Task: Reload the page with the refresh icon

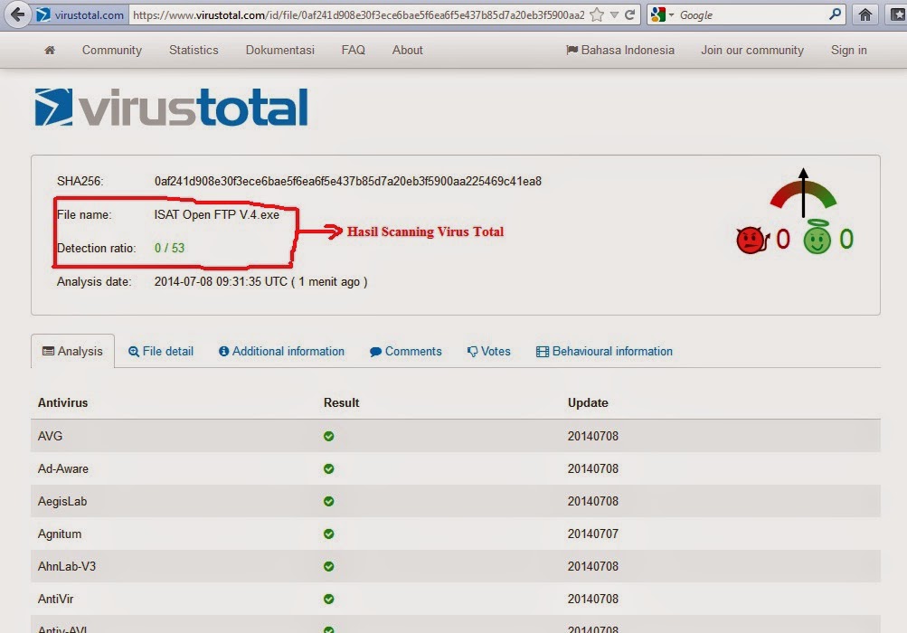Action: pos(630,15)
